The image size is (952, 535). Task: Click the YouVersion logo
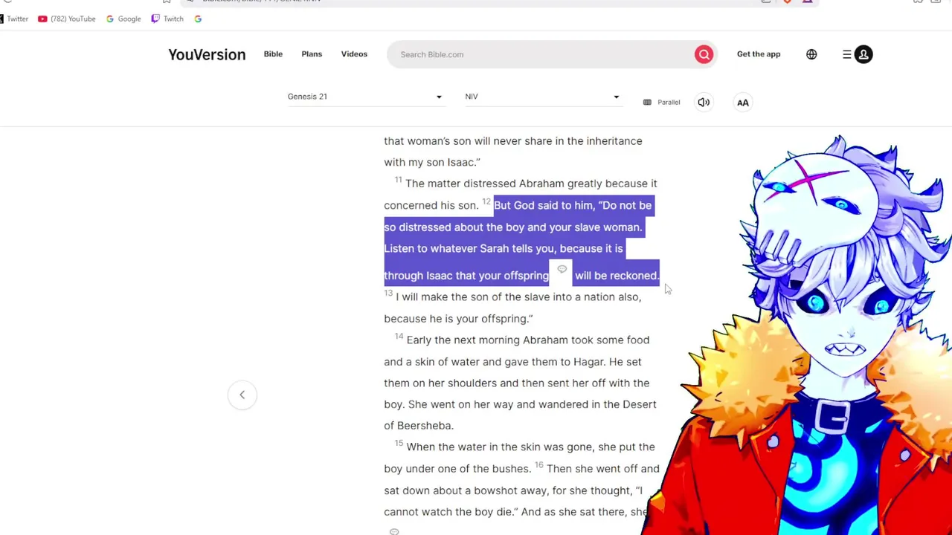[207, 54]
